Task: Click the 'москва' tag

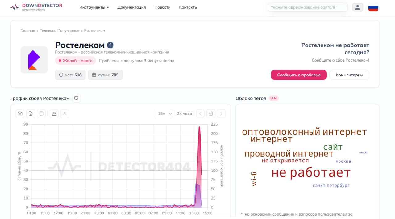Action: click(343, 161)
